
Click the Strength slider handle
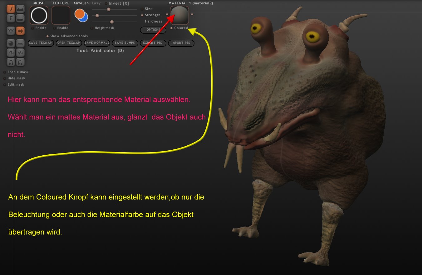97,16
